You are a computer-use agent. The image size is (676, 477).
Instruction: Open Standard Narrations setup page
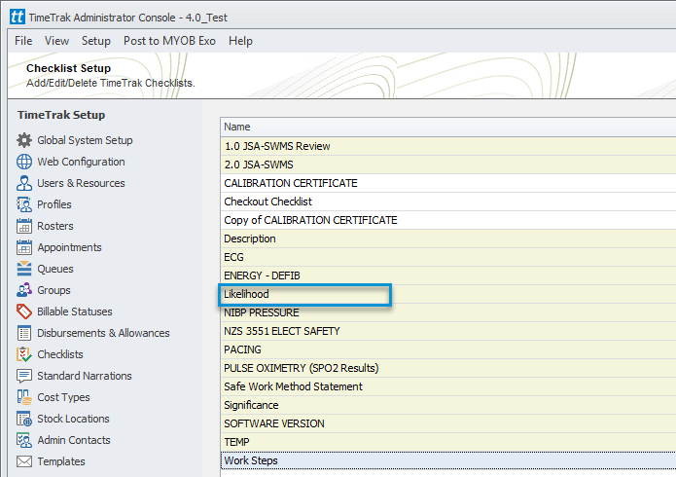point(85,376)
